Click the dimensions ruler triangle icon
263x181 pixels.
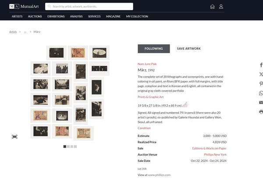pyautogui.click(x=185, y=105)
